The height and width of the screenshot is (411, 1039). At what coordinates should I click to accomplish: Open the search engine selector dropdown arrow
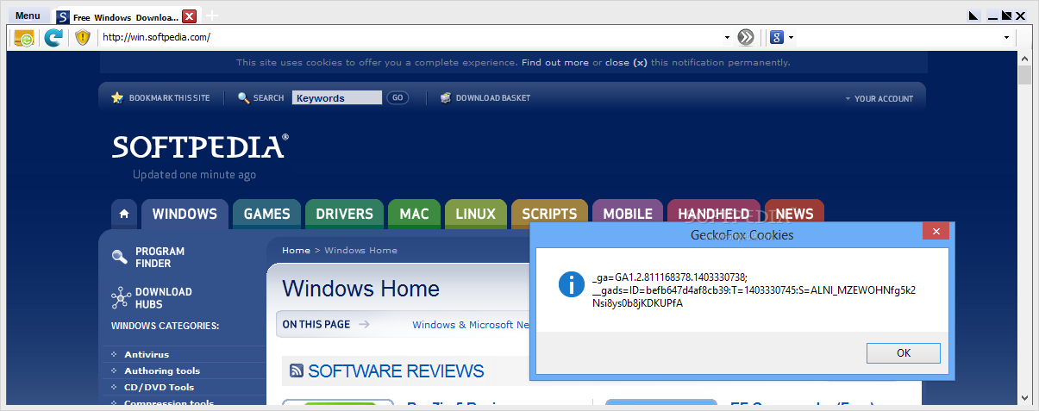pos(791,38)
